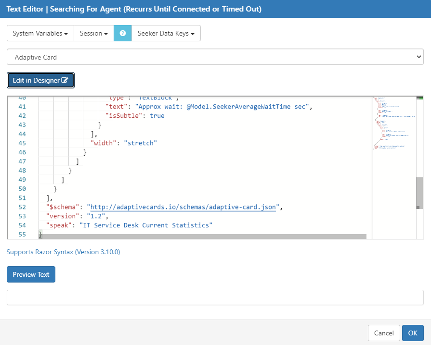Click the "text" key on line 41

(116, 107)
